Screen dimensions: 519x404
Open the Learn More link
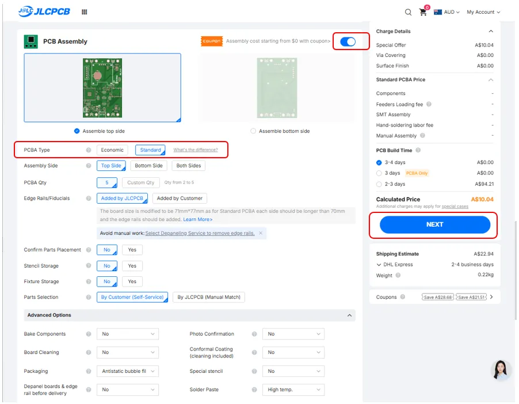tap(198, 219)
